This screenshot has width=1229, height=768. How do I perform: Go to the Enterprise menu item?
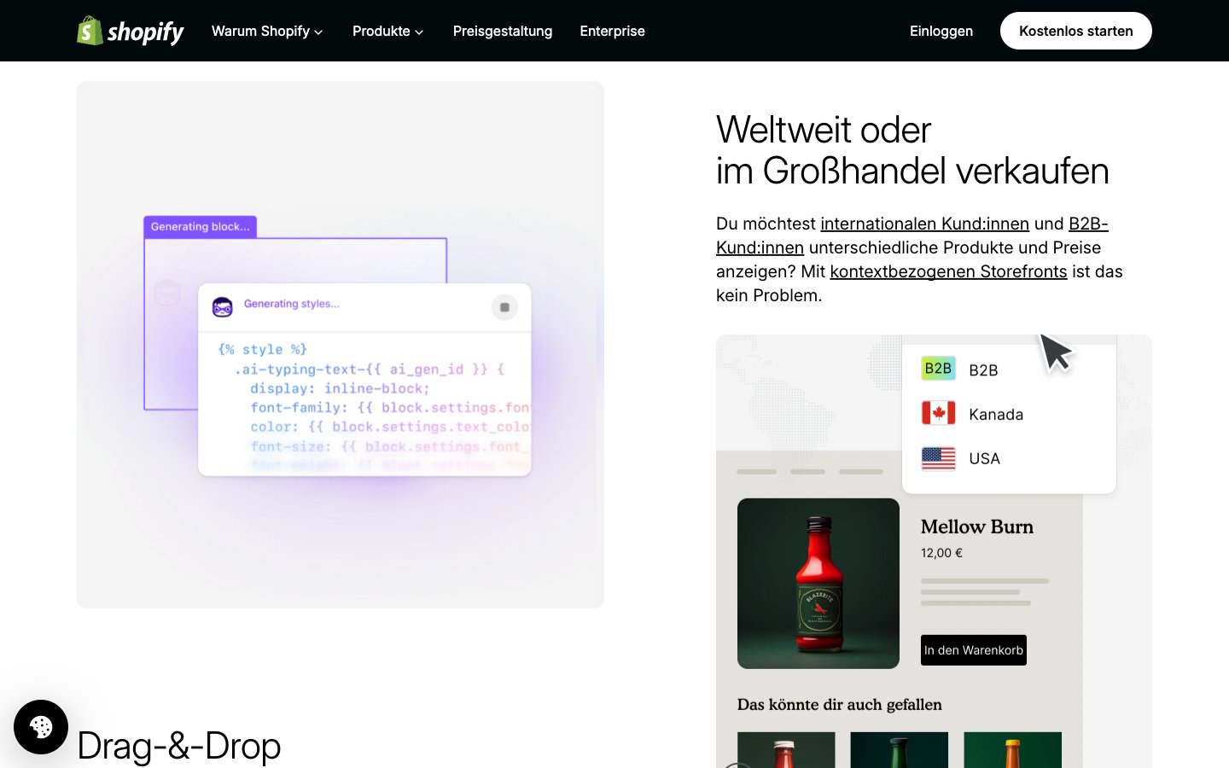[x=612, y=31]
